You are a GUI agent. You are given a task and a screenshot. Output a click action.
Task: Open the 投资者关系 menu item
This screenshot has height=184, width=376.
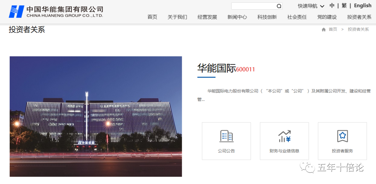[x=359, y=17]
